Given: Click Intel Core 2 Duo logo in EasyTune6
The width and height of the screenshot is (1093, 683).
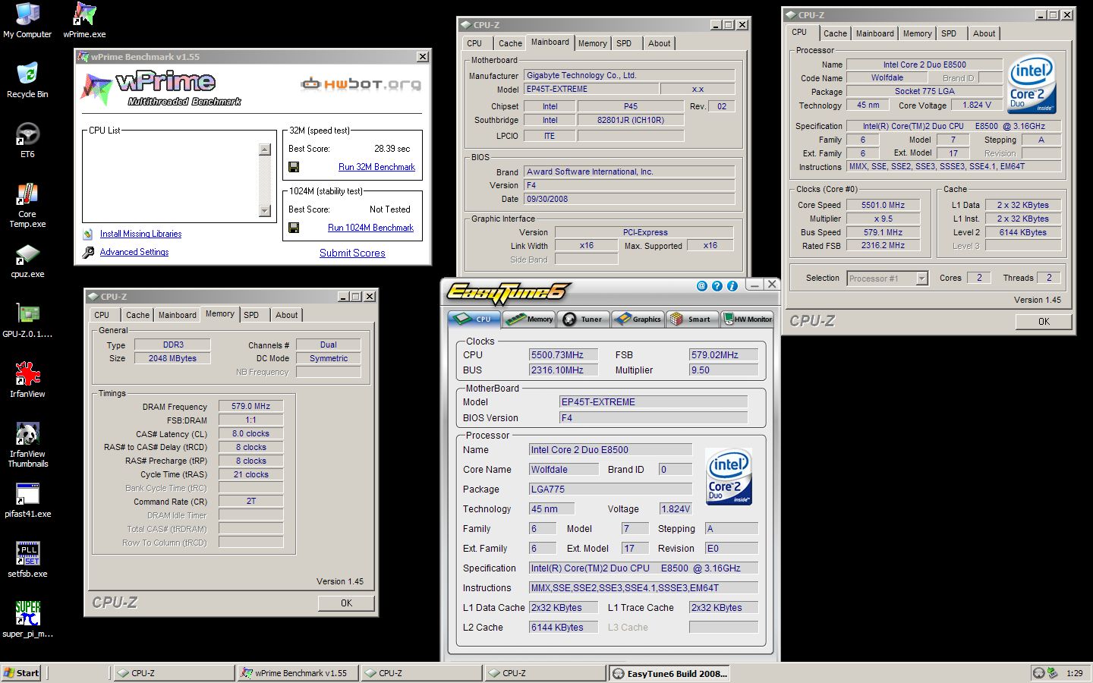Looking at the screenshot, I should pyautogui.click(x=729, y=476).
